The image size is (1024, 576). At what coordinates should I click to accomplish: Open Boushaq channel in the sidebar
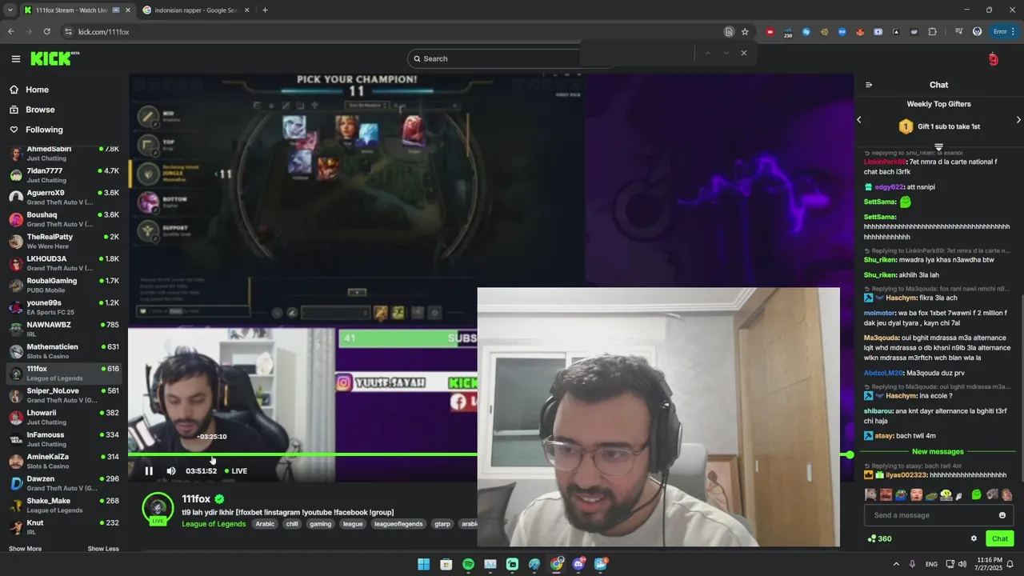click(x=64, y=219)
